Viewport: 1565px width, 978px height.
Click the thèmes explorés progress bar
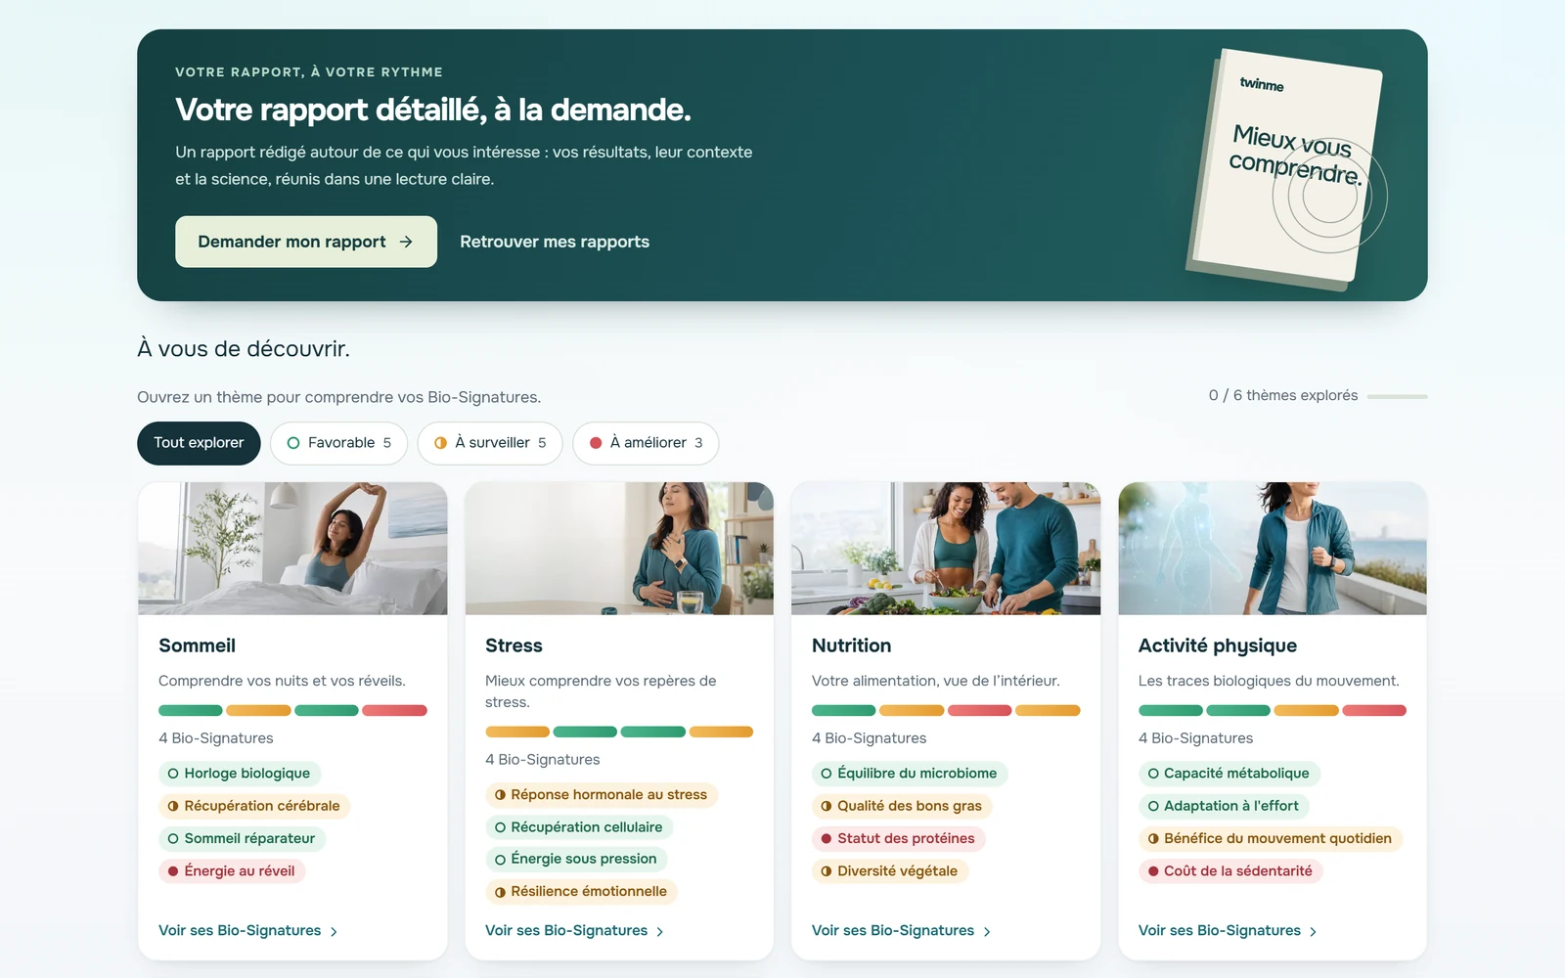coord(1397,397)
